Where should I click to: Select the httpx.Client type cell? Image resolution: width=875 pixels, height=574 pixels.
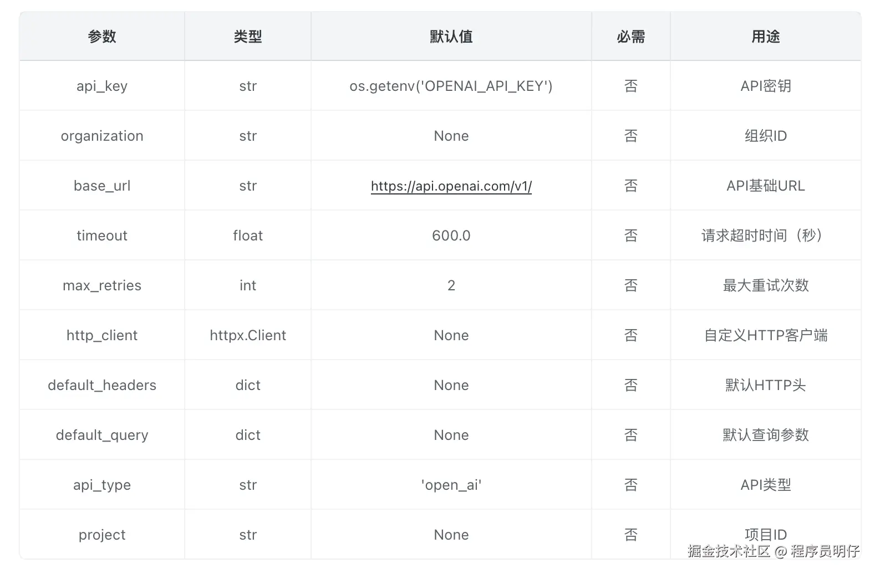[247, 336]
